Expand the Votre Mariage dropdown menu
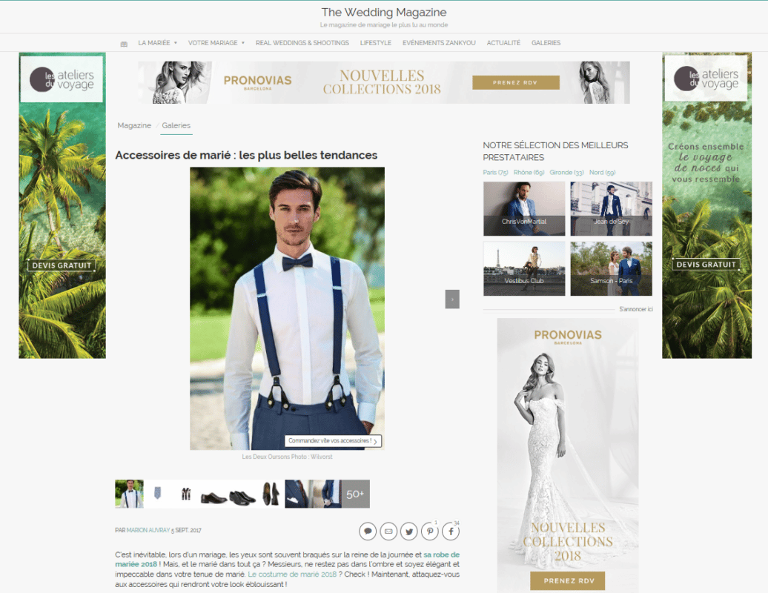Viewport: 768px width, 593px height. tap(216, 43)
